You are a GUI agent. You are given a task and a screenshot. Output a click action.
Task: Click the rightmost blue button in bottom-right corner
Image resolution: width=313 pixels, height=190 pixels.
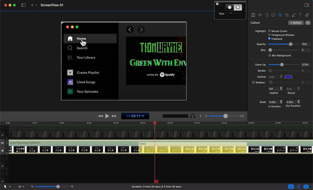point(306,187)
